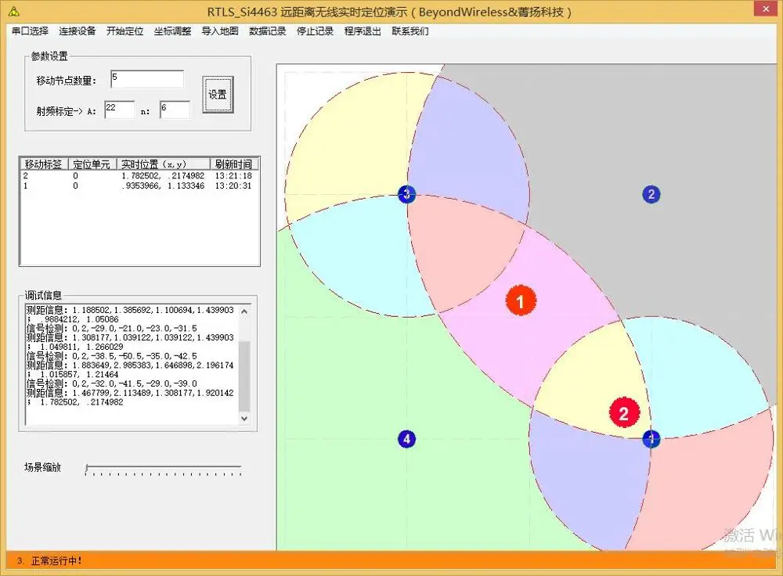Click the 停止记录 menu item
This screenshot has height=576, width=783.
pos(315,31)
